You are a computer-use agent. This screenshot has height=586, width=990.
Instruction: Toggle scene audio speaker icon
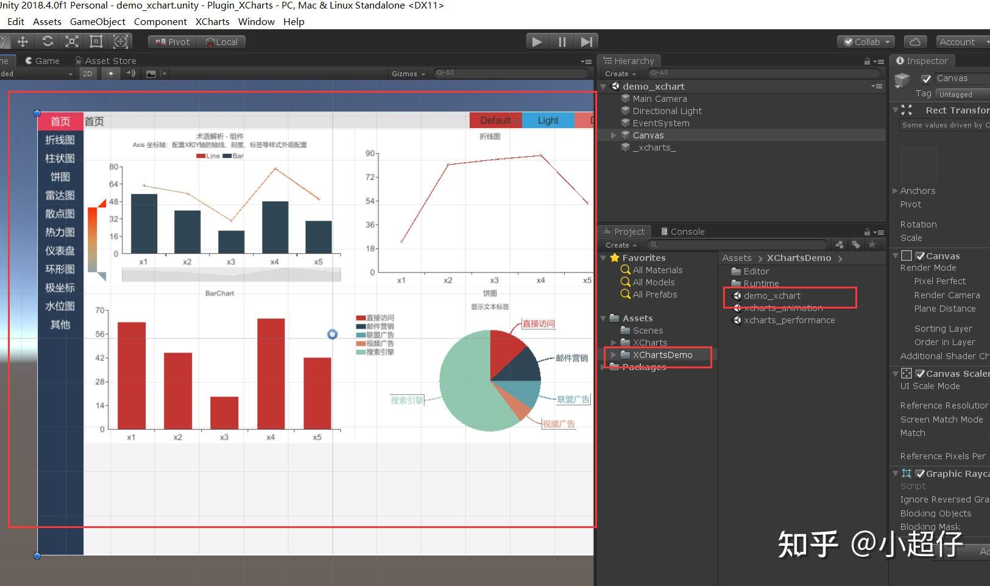tap(130, 73)
